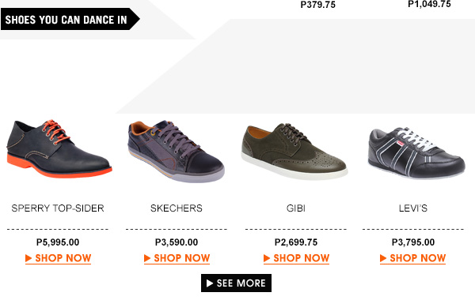Select the Gibi green brogue shoe image

pos(294,151)
